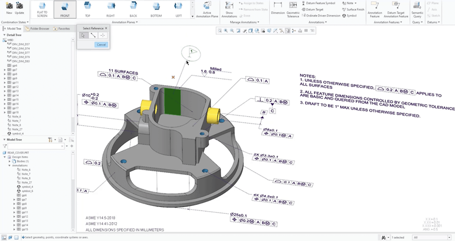Add a Surface Finish annotation
Viewport: 455px width, 241px height.
coord(353,9)
